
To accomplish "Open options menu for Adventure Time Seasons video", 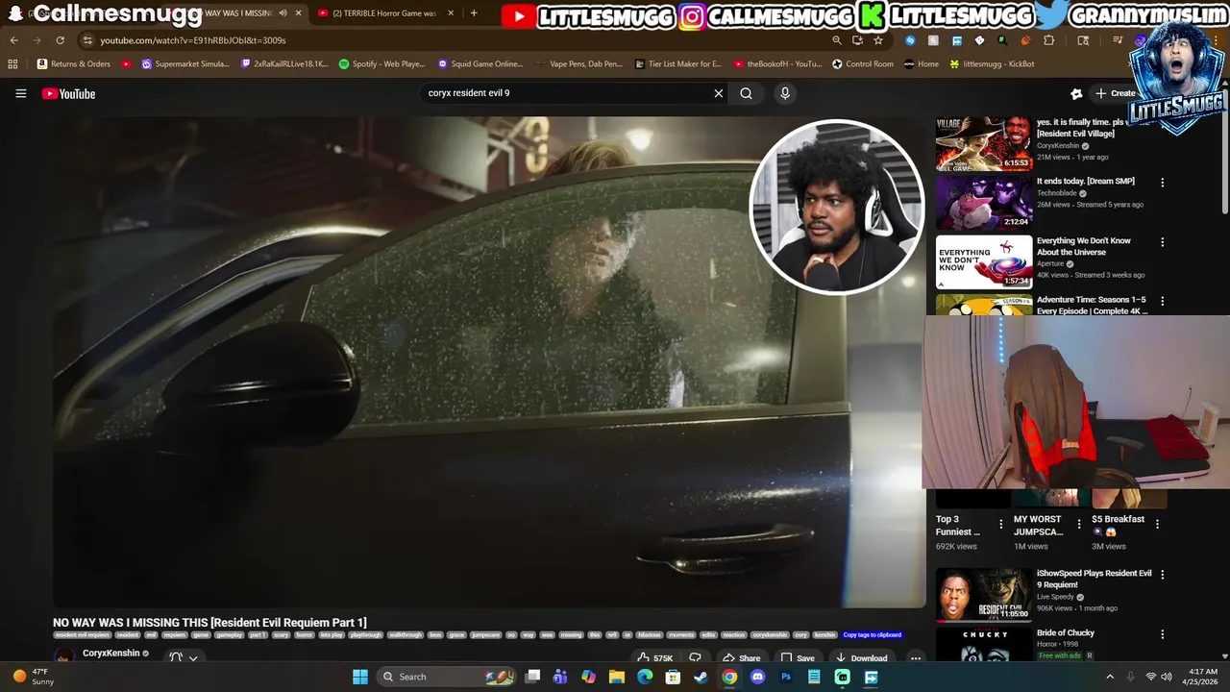I will click(1162, 302).
